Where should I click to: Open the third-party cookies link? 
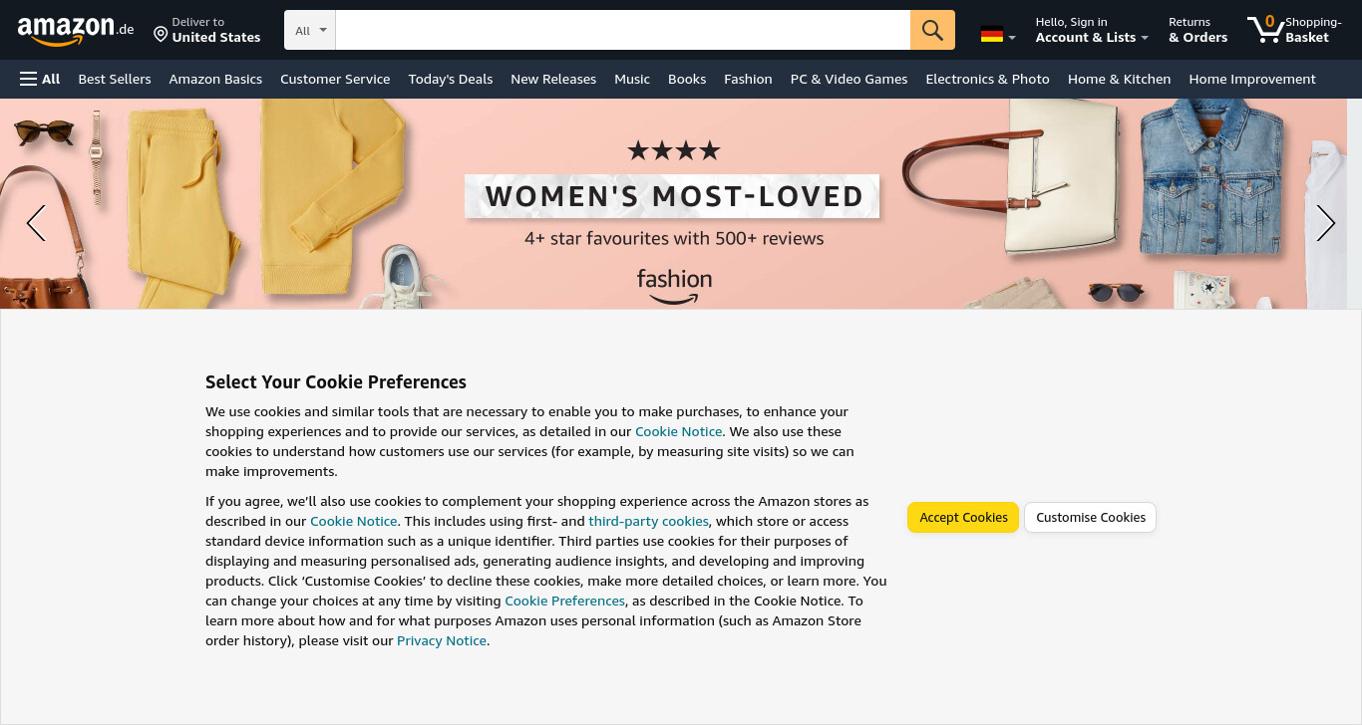pyautogui.click(x=648, y=521)
